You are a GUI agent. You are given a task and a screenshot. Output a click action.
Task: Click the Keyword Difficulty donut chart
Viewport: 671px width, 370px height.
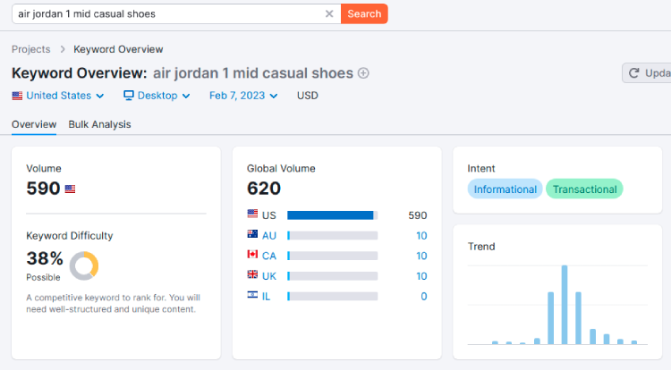pos(84,265)
